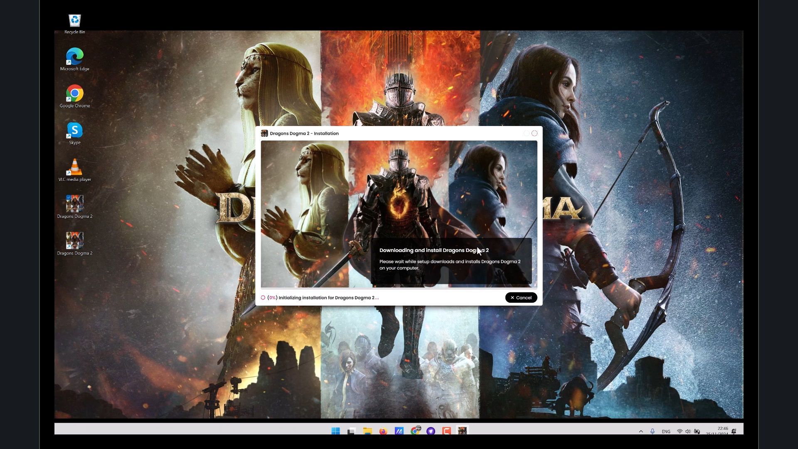Click the Dragons Dogma 2 installer title icon
Screen dimensions: 798x449
coord(264,133)
